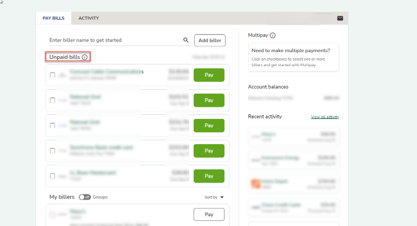Image resolution: width=417 pixels, height=226 pixels.
Task: Click the Add biller button
Action: pos(210,41)
